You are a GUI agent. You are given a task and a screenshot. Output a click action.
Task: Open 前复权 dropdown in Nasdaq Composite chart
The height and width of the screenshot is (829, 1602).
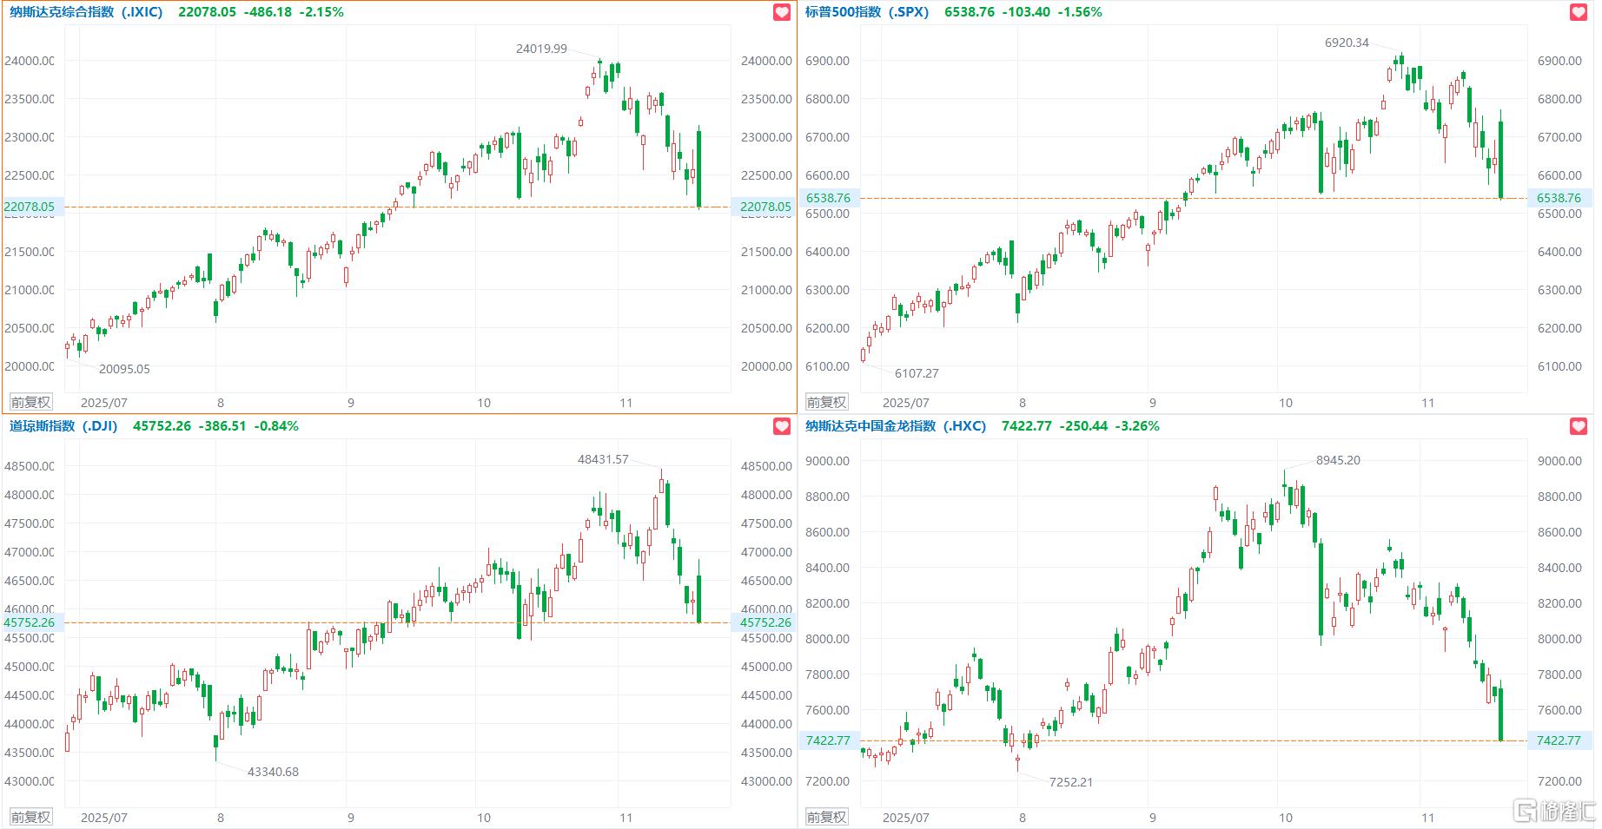30,403
